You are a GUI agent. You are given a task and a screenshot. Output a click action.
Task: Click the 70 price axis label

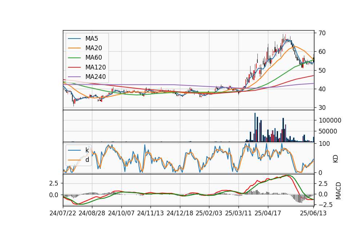tap(322, 33)
